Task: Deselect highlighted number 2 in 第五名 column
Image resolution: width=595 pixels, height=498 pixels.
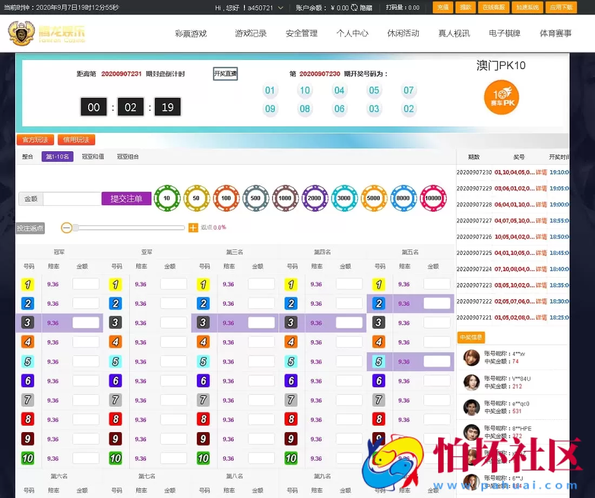Action: pos(379,303)
